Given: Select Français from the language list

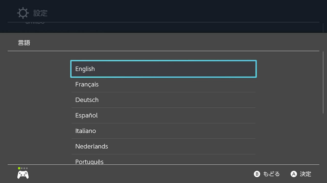Looking at the screenshot, I should [x=163, y=84].
